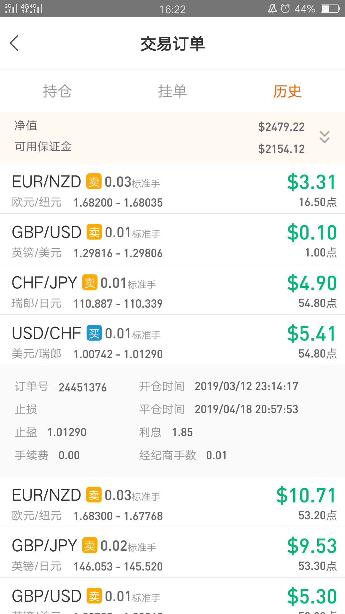Click the 卖 badge on GBP/USD 1.29816 order
Image resolution: width=345 pixels, height=614 pixels.
(x=94, y=232)
